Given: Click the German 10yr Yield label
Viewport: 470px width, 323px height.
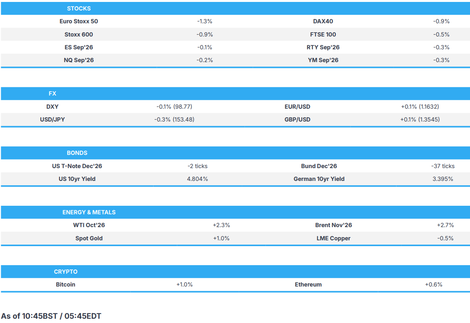Looking at the screenshot, I should [x=319, y=179].
